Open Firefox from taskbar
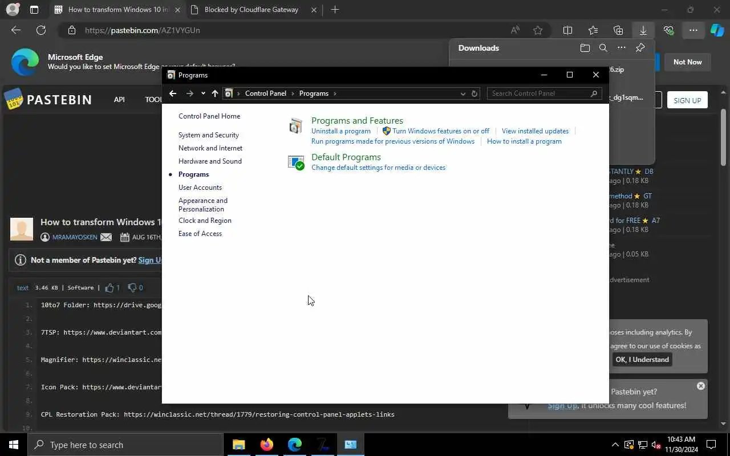The image size is (730, 456). (266, 445)
